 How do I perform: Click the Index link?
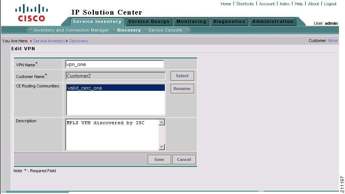point(285,4)
